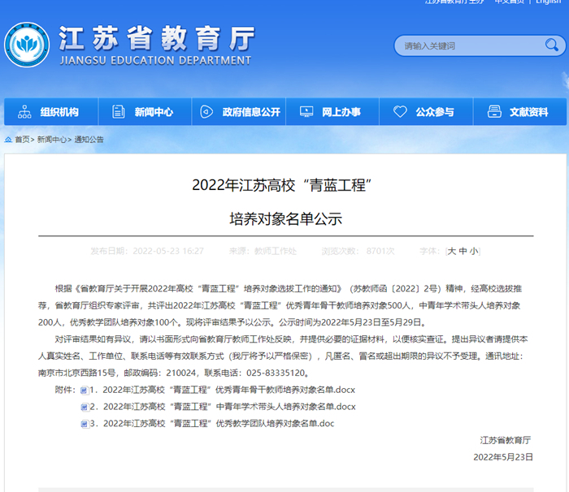Open 优秀教学团队培养对象名单.doc attachment
This screenshot has height=492, width=569.
218,423
